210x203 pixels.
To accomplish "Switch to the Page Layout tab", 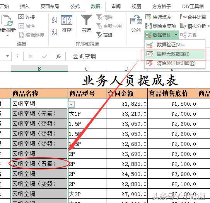I will click(50, 6).
